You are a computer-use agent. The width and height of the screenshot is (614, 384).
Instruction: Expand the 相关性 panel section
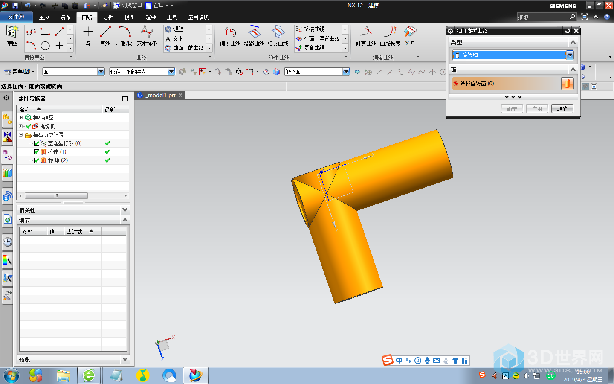[125, 210]
